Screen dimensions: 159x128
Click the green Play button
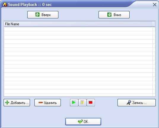74,102
